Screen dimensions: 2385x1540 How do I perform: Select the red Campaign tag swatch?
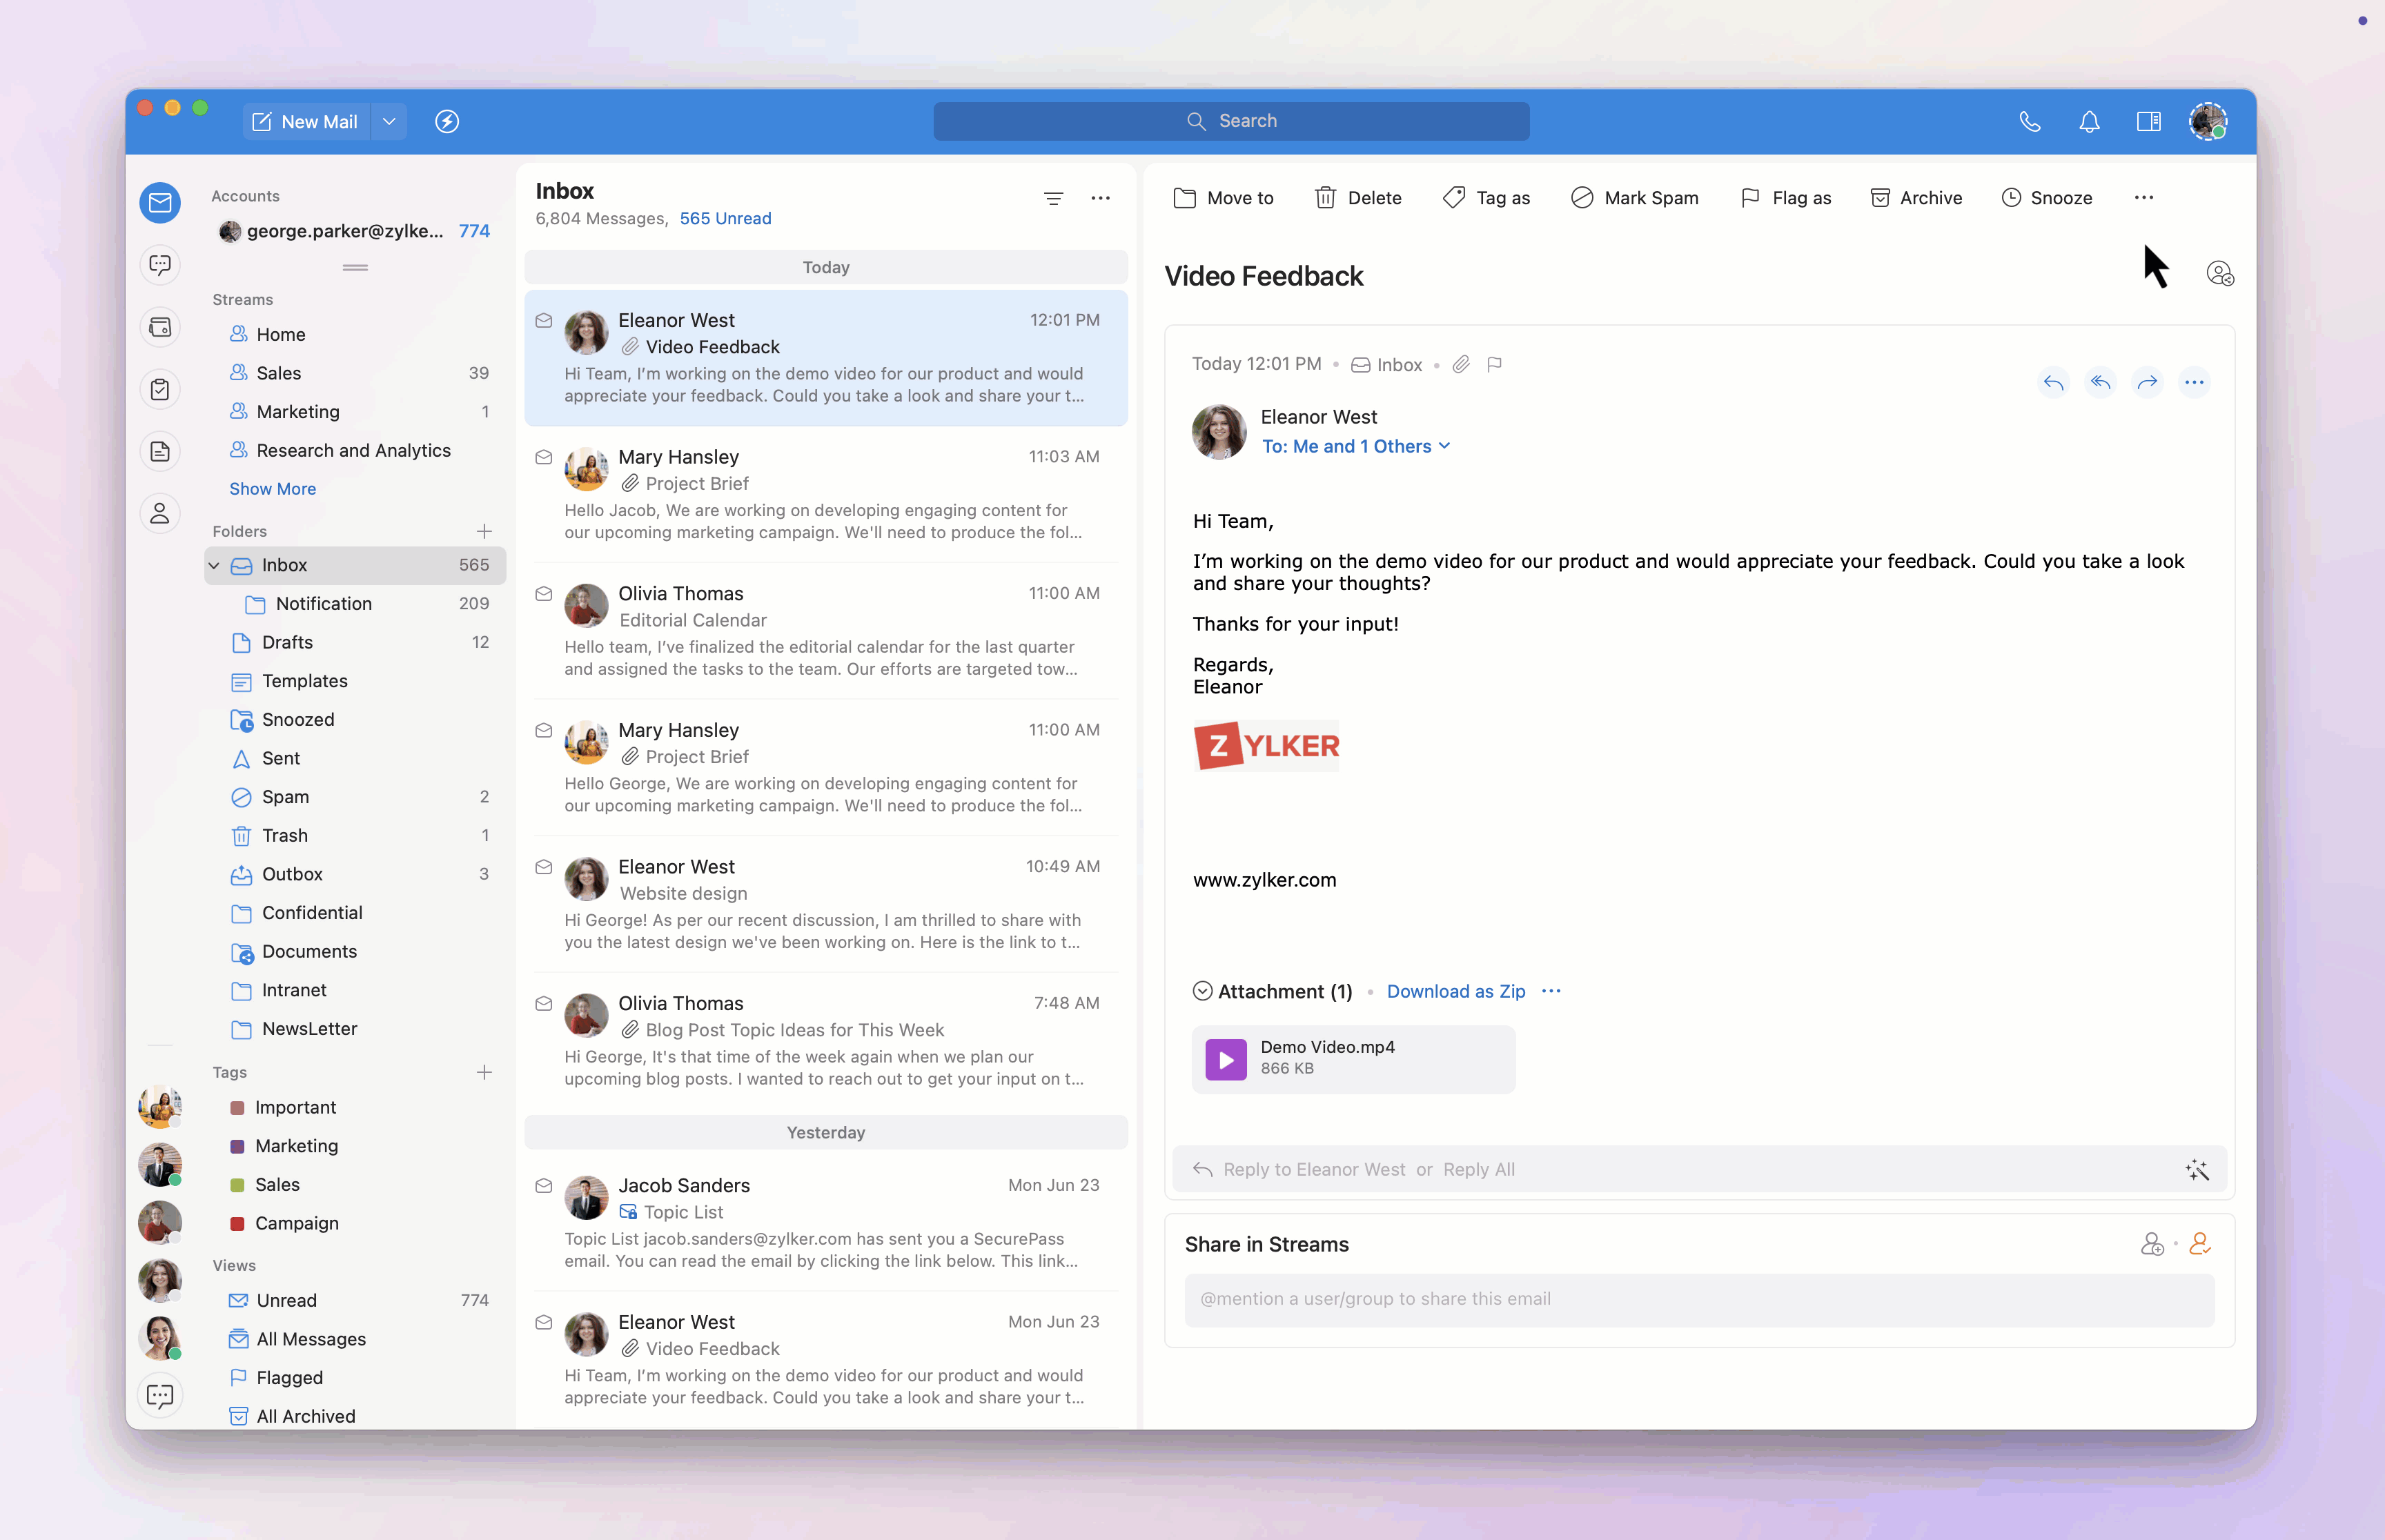coord(238,1223)
